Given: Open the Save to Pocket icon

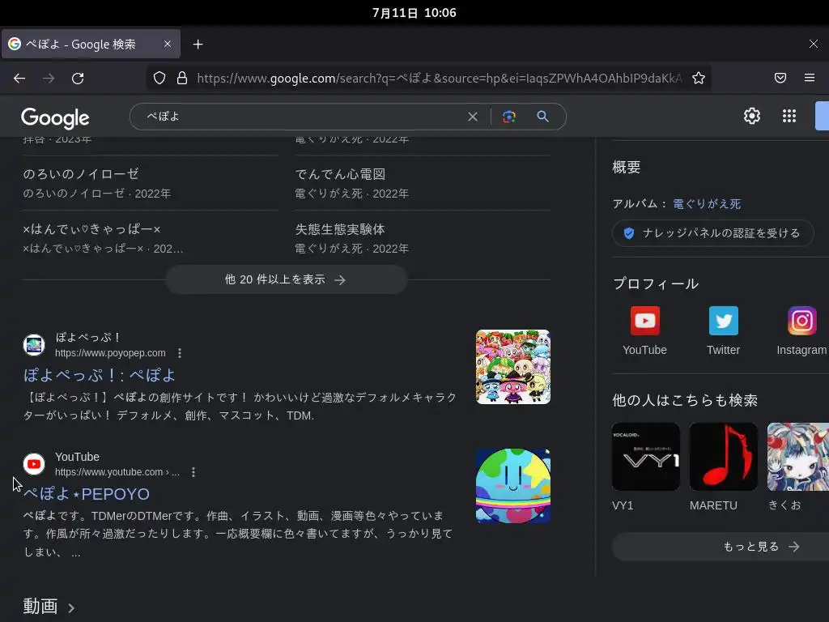Looking at the screenshot, I should [780, 79].
